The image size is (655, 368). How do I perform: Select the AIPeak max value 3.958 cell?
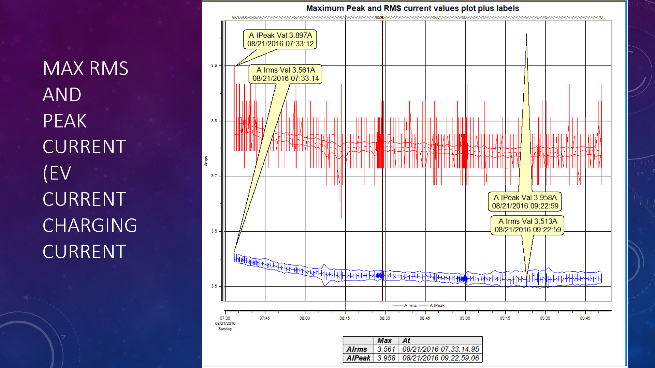click(x=386, y=358)
